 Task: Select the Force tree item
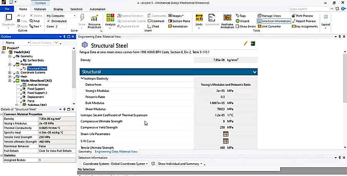click(x=31, y=101)
